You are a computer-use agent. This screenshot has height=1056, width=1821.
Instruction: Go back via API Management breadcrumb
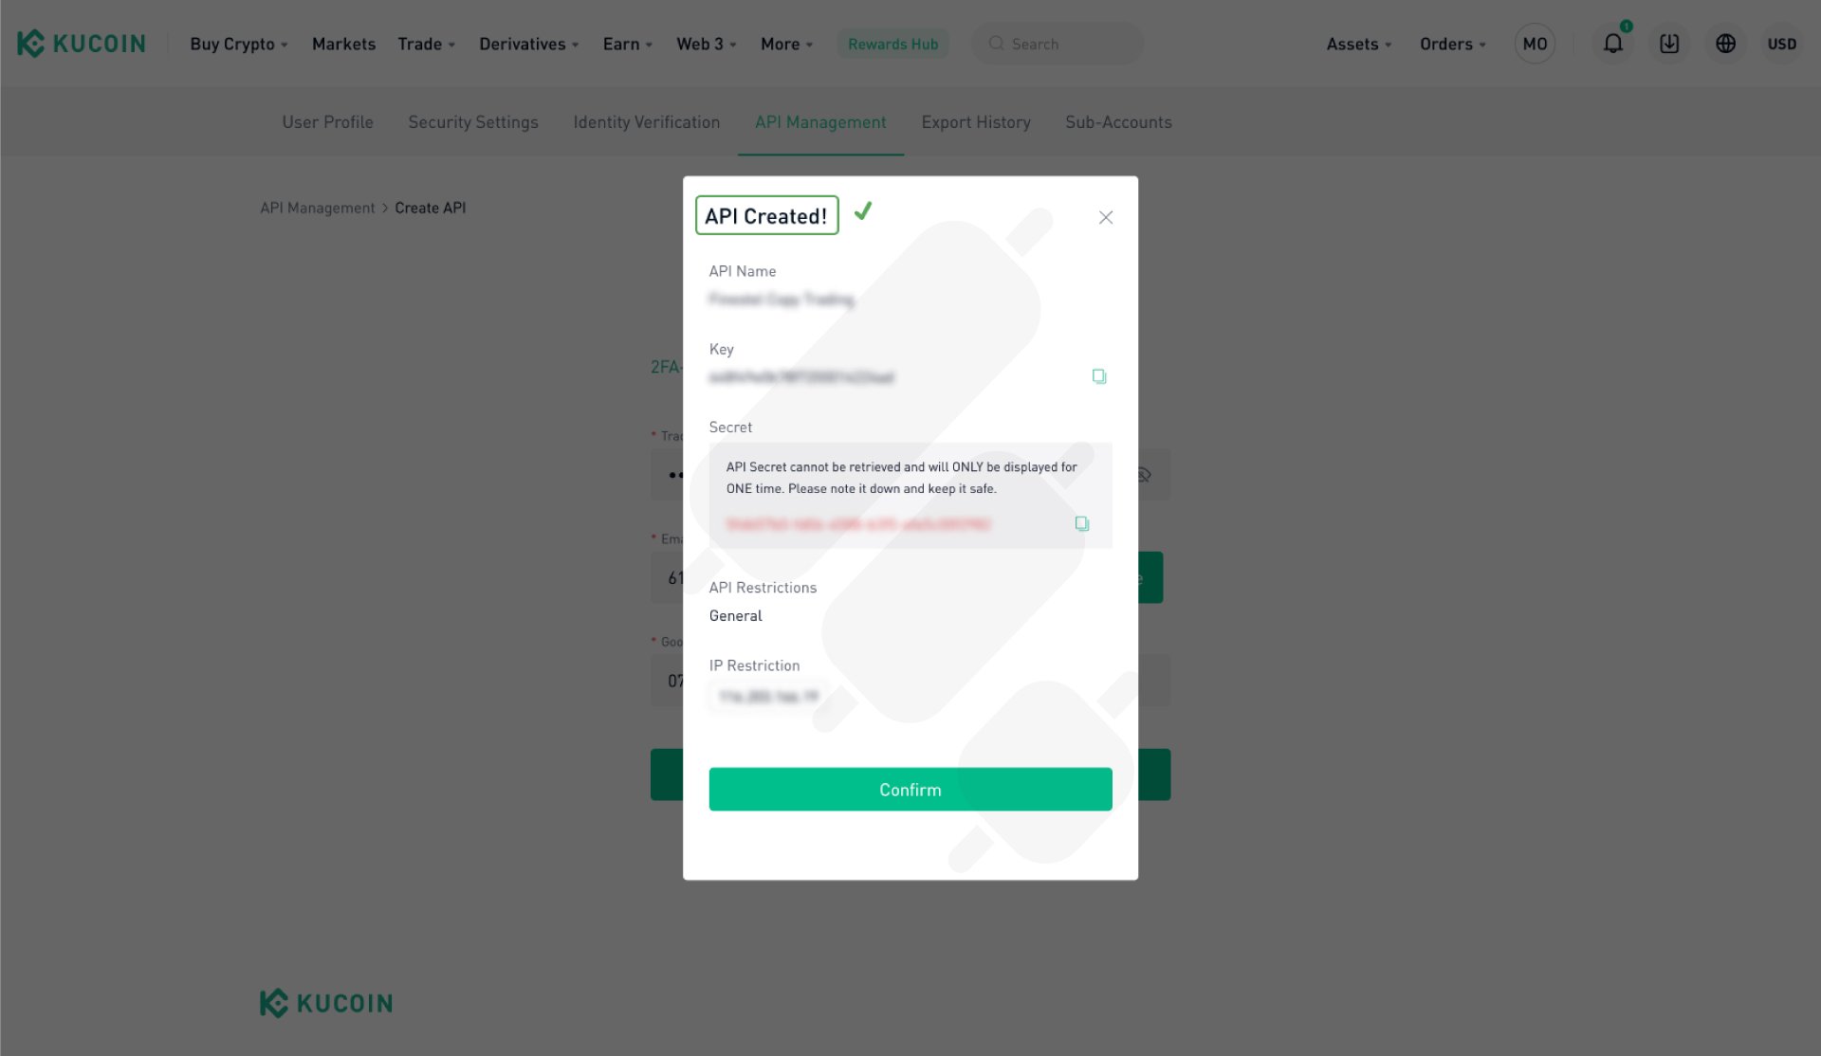(x=318, y=208)
